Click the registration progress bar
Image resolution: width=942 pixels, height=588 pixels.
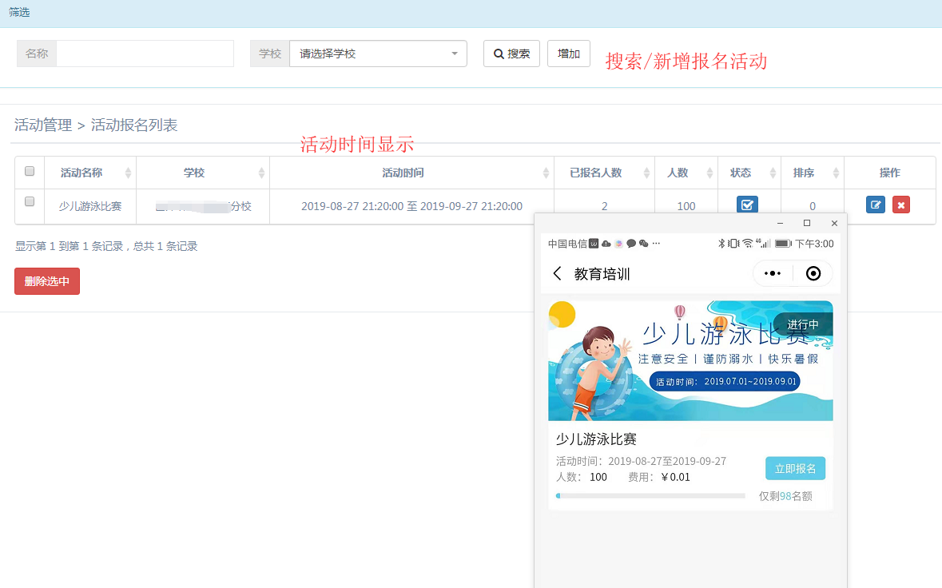[650, 496]
